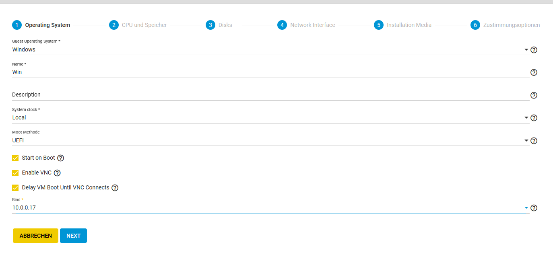Click step 1 circle Operating System
Viewport: 553px width, 263px height.
[x=17, y=25]
